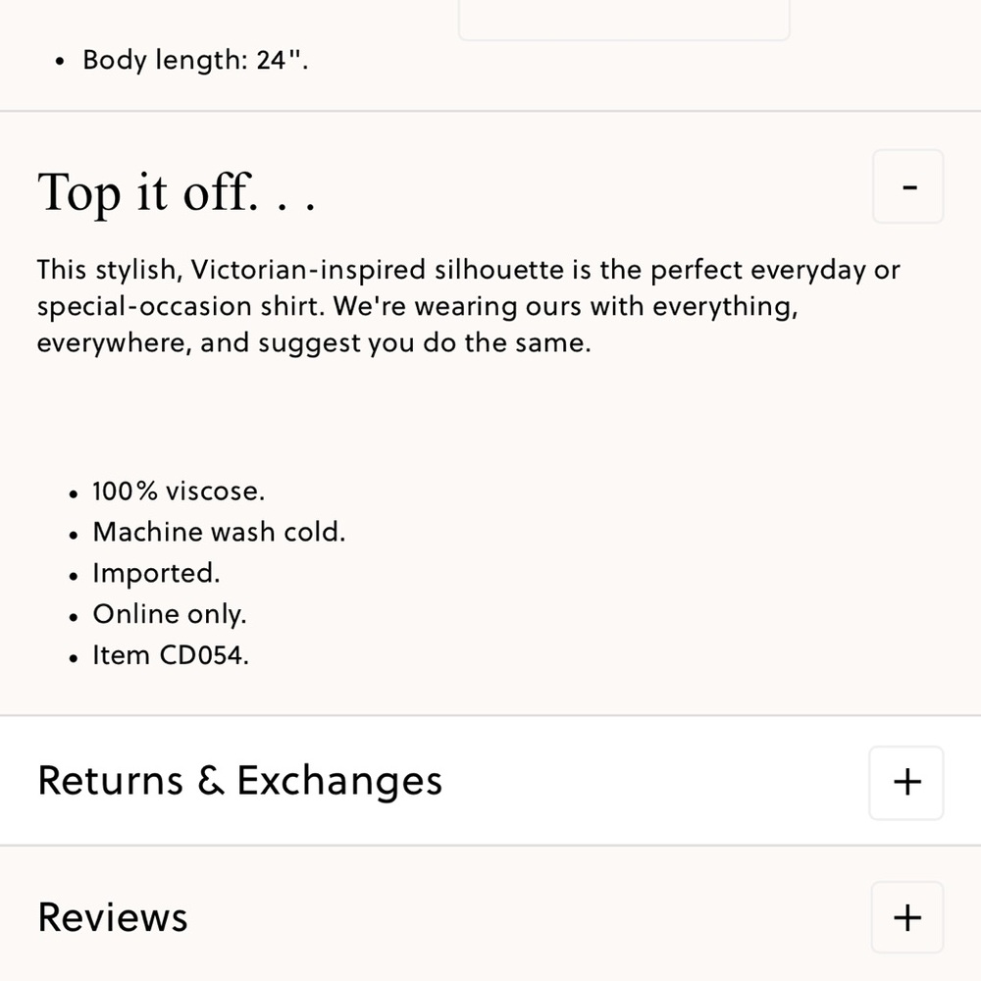
Task: Click the "Imported." bullet item
Action: pyautogui.click(x=156, y=573)
